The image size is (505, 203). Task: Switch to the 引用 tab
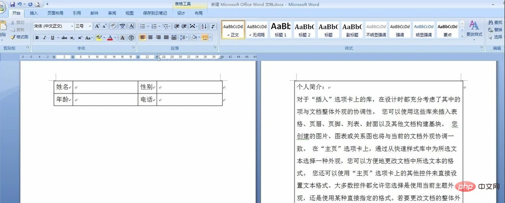tap(77, 13)
